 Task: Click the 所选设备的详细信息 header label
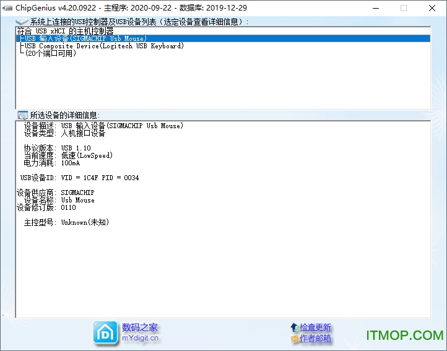tap(65, 116)
